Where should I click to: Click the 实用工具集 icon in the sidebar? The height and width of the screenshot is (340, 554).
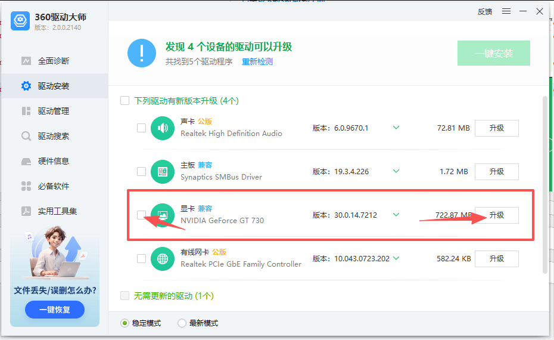tap(26, 211)
